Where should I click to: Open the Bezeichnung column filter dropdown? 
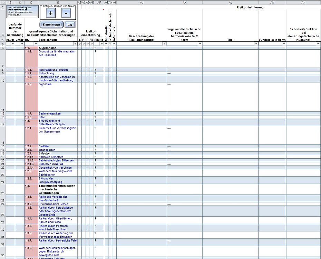click(x=75, y=44)
